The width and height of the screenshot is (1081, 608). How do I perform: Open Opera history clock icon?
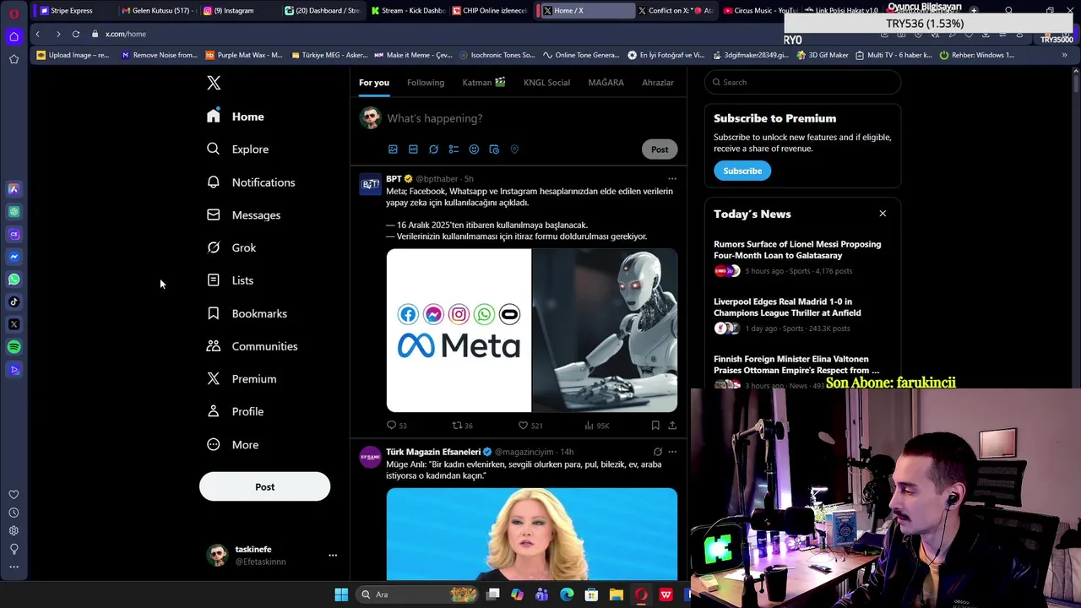click(x=14, y=513)
